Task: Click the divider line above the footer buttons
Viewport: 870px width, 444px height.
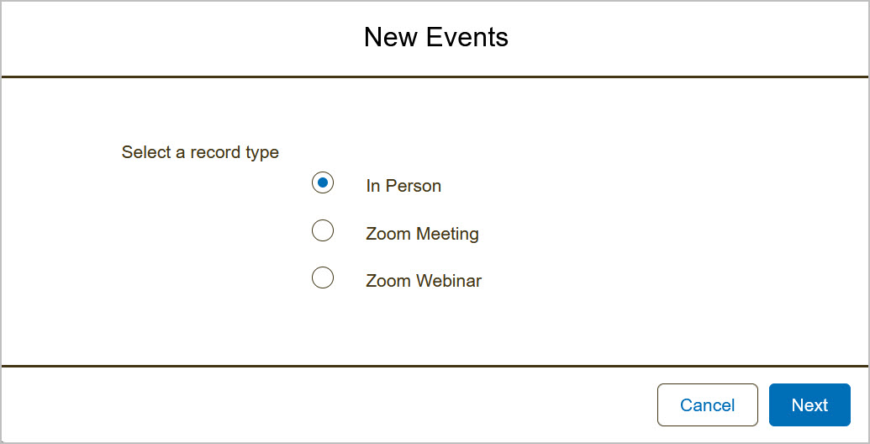Action: coord(435,366)
